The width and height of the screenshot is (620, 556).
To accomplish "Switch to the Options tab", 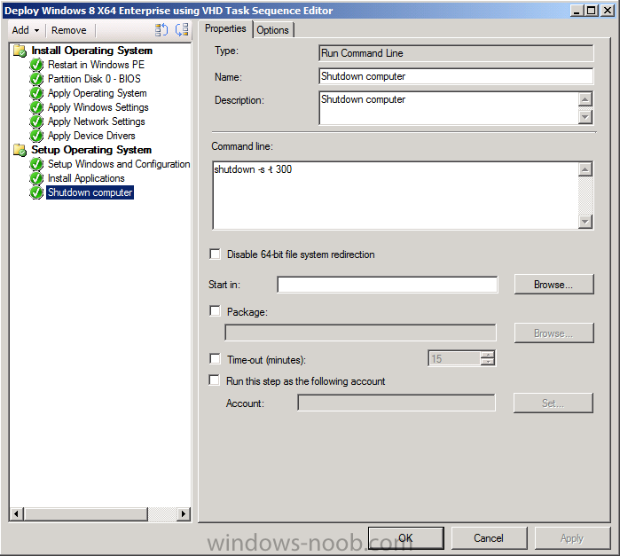I will tap(273, 30).
